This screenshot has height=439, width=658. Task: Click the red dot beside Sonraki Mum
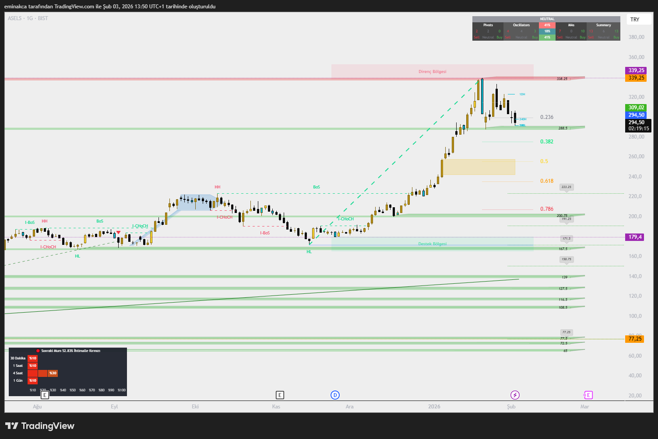[x=38, y=351]
